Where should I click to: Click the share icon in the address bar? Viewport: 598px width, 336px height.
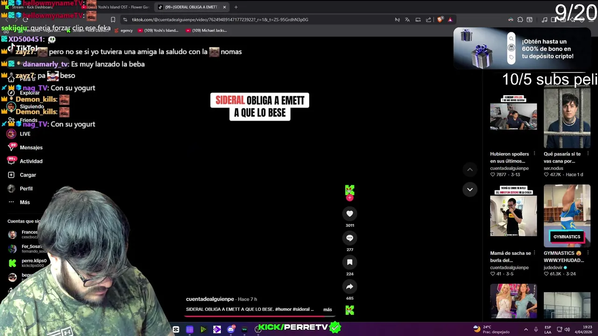[428, 20]
